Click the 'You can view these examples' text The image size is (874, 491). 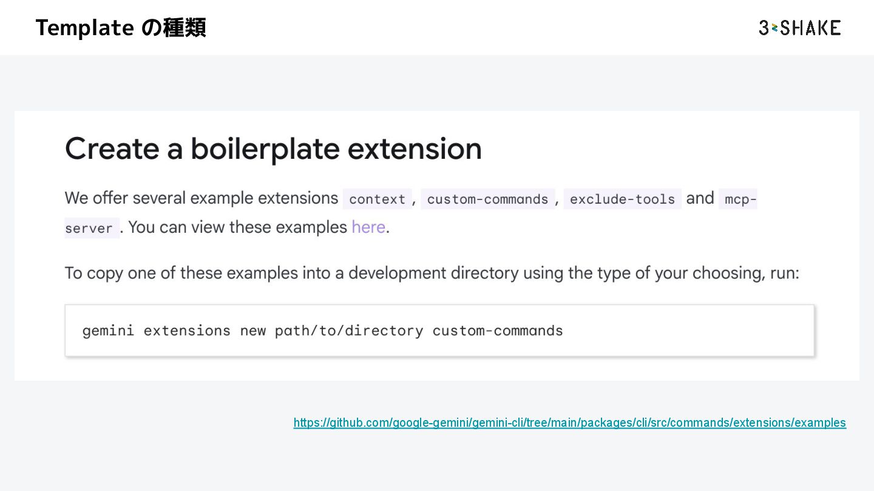pos(237,227)
